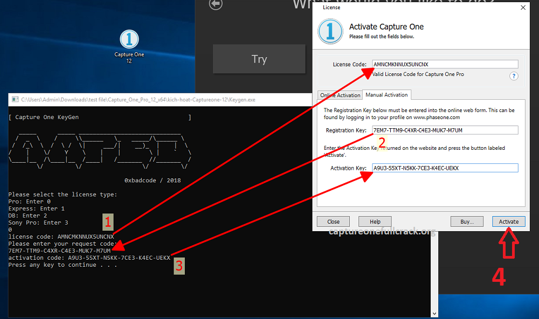Click the 'Activate Capture One' dialog heading
The height and width of the screenshot is (319, 539).
coord(386,27)
